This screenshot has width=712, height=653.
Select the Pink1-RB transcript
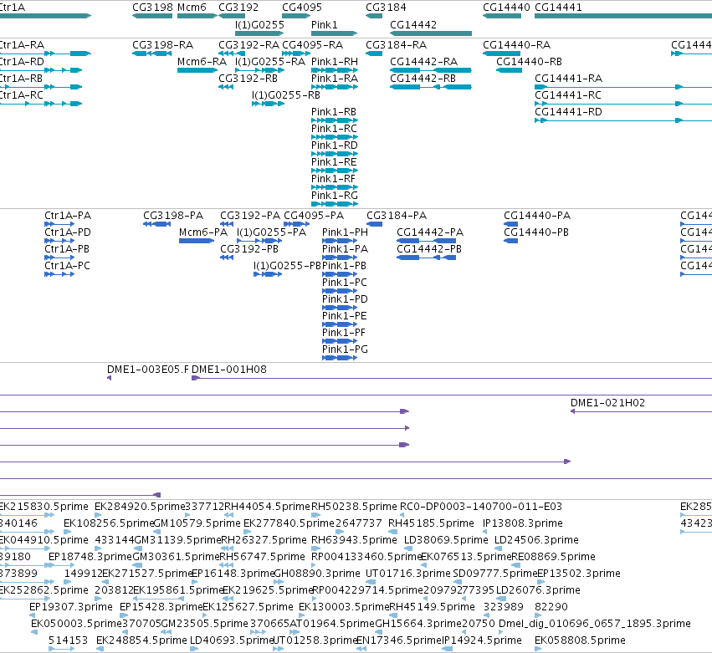335,120
